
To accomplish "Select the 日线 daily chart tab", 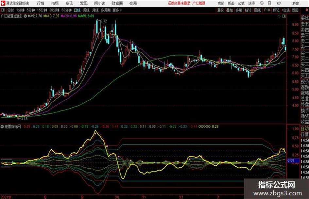I will 77,10.
